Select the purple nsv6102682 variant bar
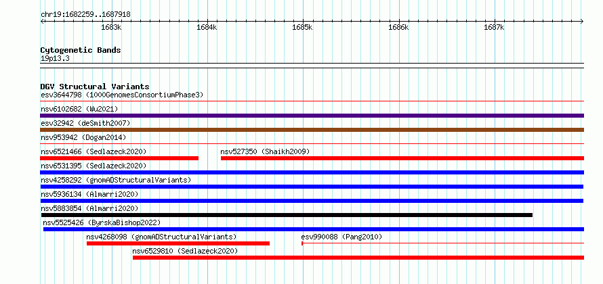603x284 pixels. coord(312,116)
